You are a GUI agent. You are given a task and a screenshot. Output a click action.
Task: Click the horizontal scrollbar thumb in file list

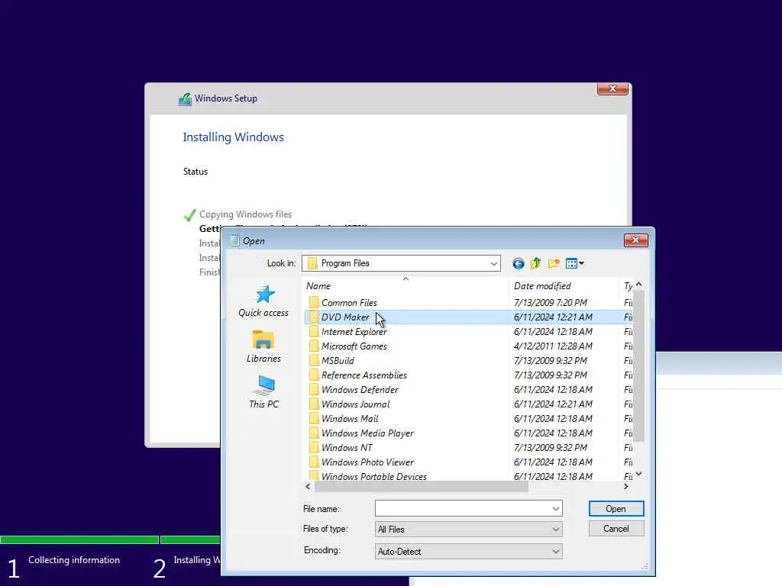coord(421,486)
